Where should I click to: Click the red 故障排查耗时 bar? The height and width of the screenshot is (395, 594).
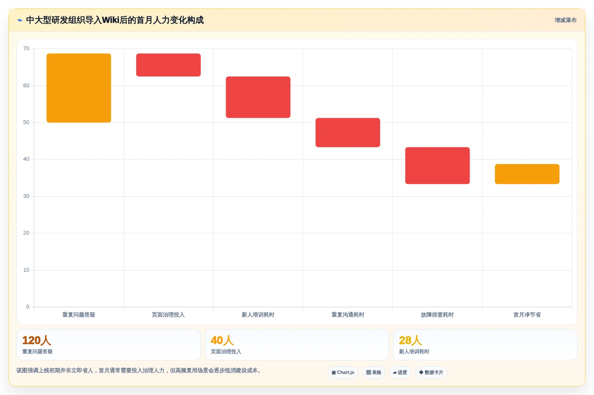coord(437,165)
